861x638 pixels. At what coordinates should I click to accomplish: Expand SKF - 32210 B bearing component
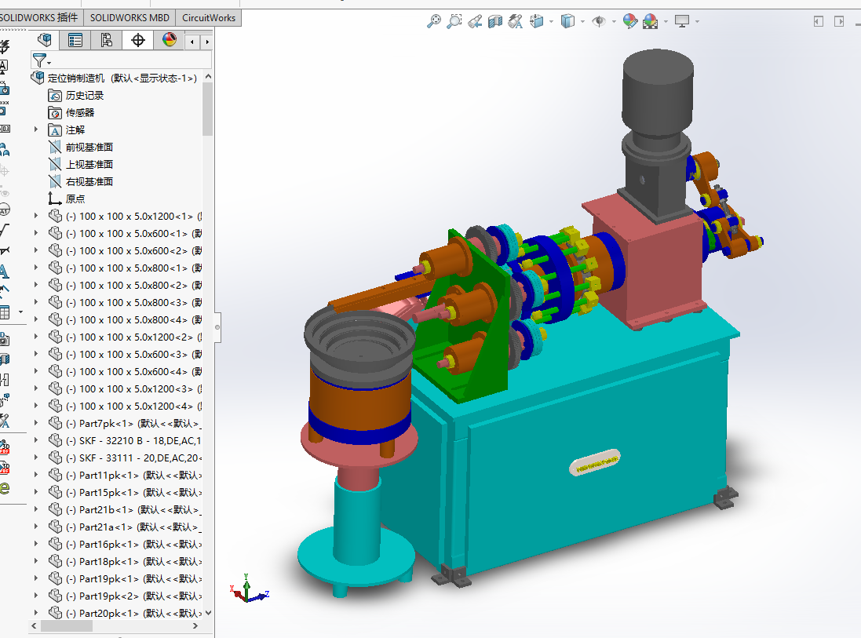36,439
